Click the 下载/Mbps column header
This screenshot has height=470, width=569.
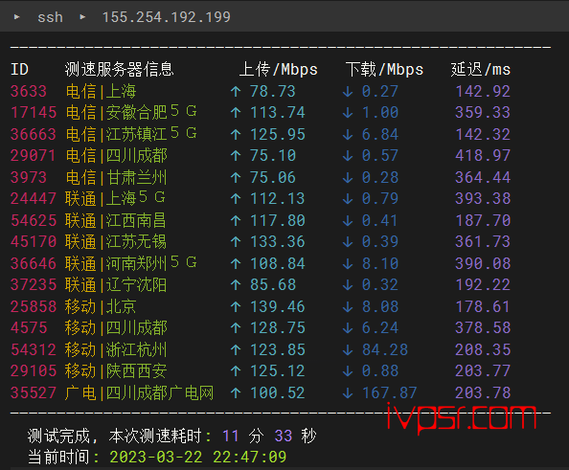384,69
